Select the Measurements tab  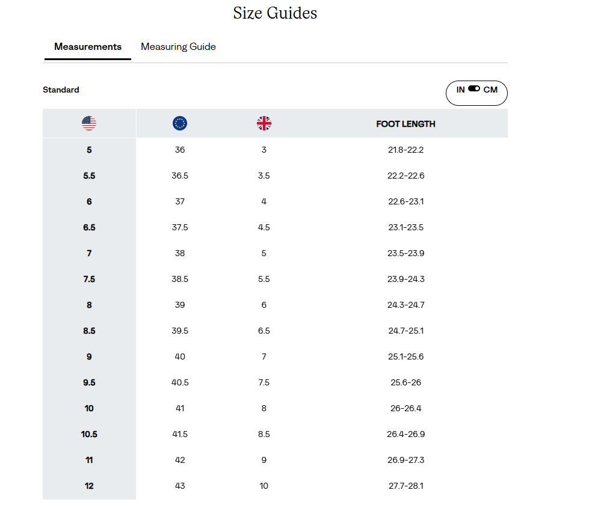pos(88,47)
